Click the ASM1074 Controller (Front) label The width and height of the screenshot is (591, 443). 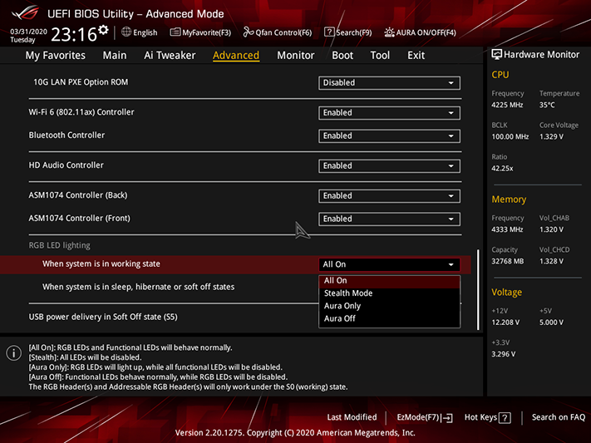click(80, 219)
